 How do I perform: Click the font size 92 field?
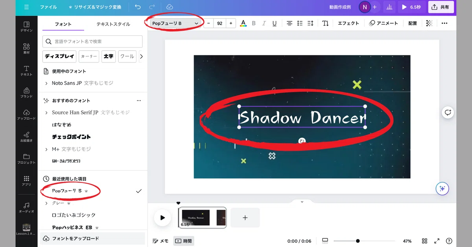[x=219, y=23]
